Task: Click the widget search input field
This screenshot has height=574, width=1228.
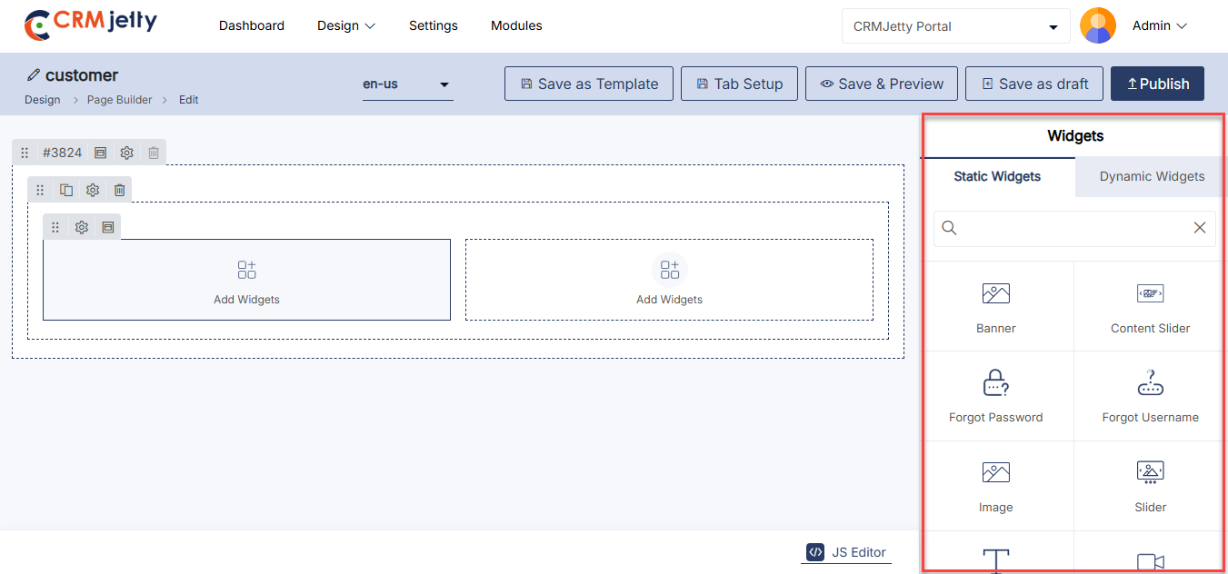Action: tap(1073, 228)
